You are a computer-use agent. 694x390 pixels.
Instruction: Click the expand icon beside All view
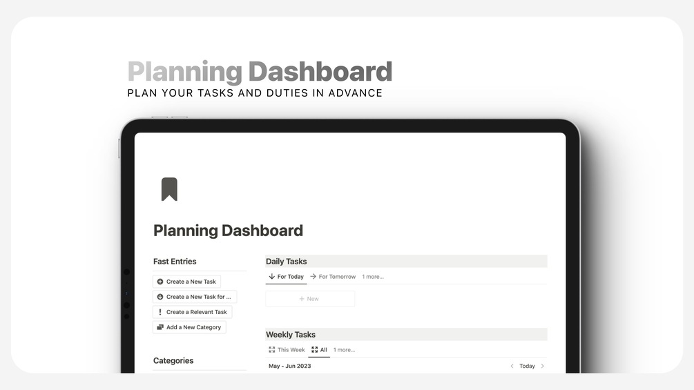tap(314, 350)
